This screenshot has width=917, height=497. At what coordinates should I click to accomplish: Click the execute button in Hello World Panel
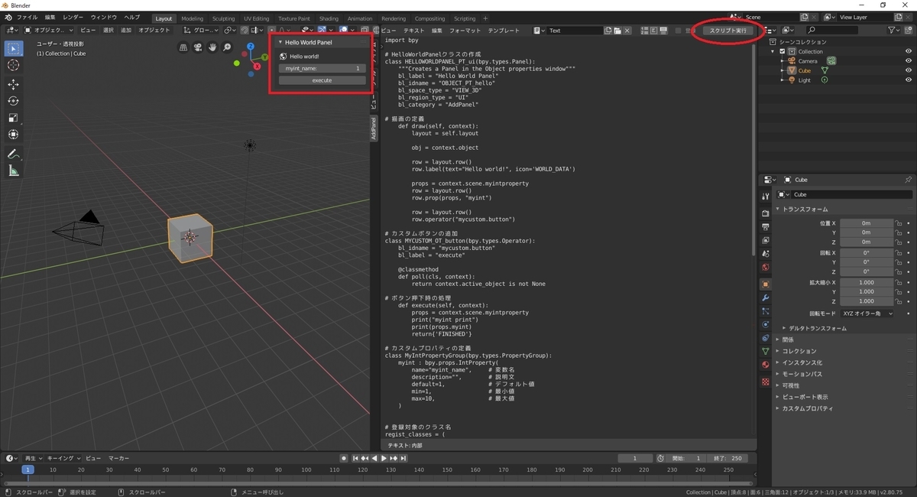pyautogui.click(x=322, y=80)
